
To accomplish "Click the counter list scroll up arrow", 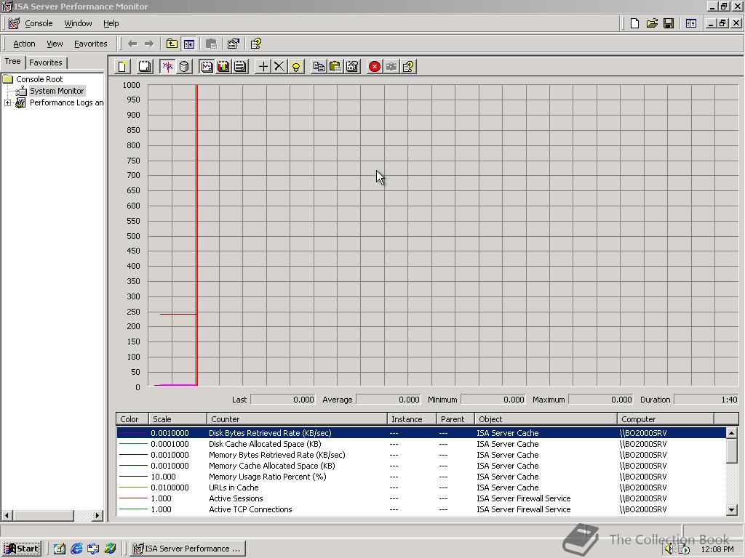I will pos(732,432).
